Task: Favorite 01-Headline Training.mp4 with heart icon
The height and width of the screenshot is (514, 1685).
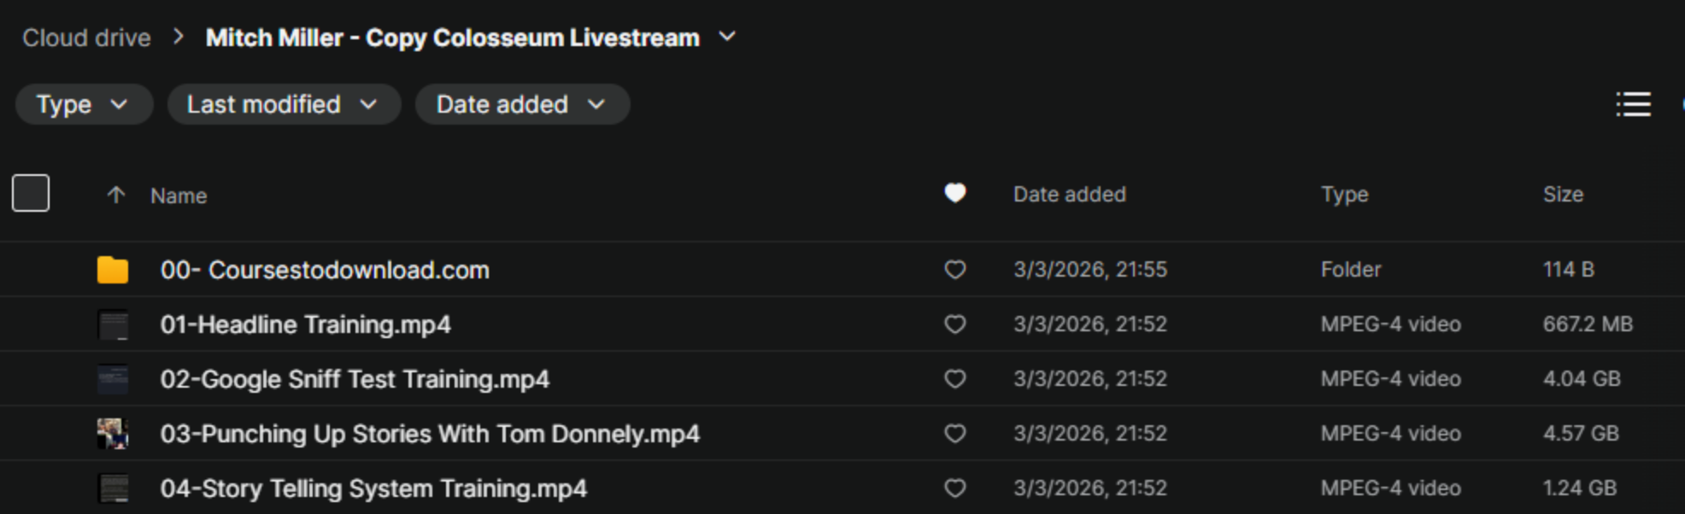Action: click(x=954, y=324)
